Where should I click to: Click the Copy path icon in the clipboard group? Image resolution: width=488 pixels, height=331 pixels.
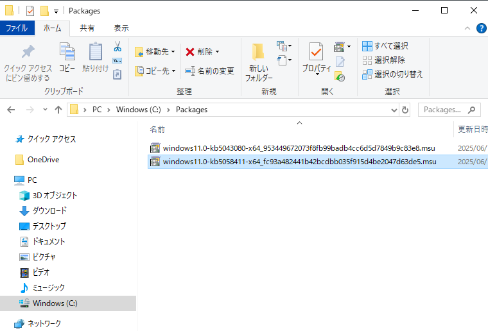tap(118, 60)
